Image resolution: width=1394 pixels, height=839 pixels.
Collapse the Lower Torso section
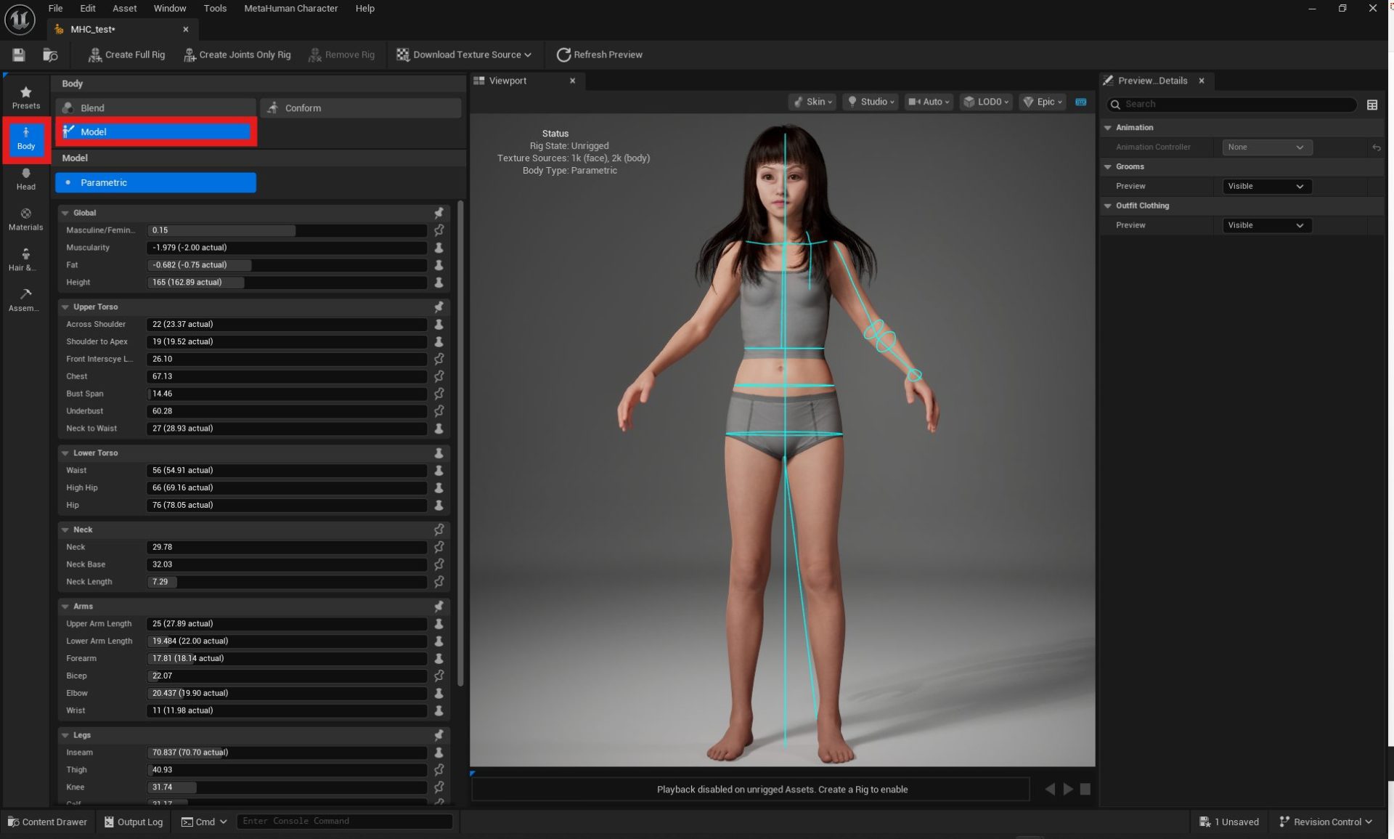[x=66, y=453]
